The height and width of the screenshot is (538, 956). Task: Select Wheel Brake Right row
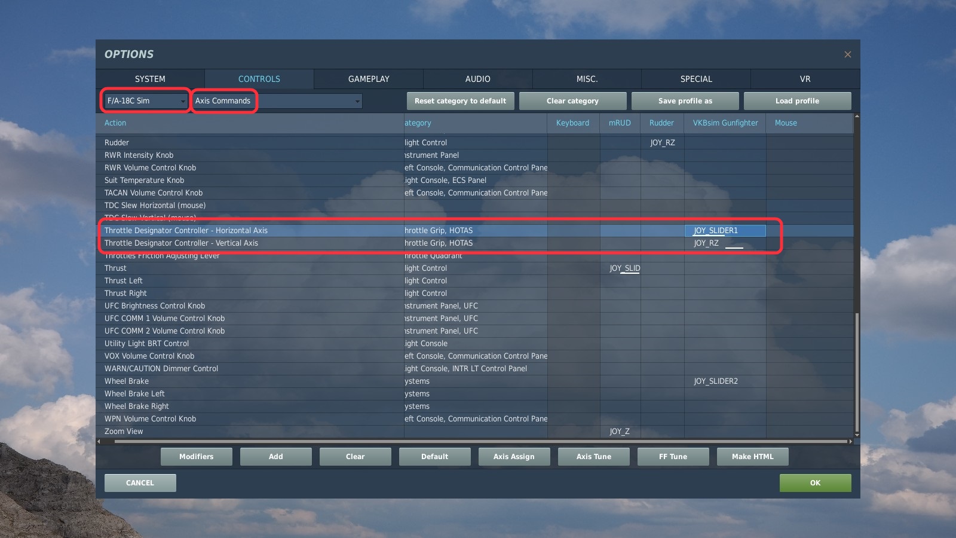(475, 406)
